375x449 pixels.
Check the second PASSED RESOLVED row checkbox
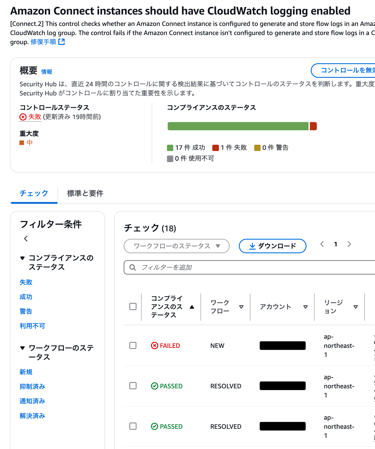click(x=133, y=426)
